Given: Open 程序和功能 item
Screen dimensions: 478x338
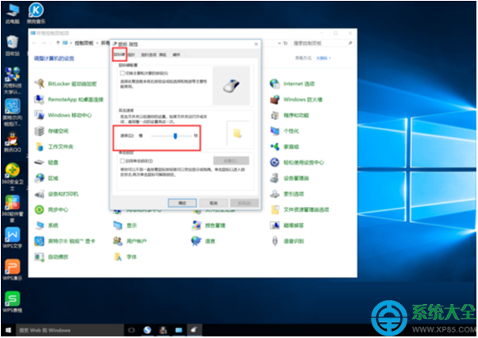Looking at the screenshot, I should pyautogui.click(x=290, y=115).
